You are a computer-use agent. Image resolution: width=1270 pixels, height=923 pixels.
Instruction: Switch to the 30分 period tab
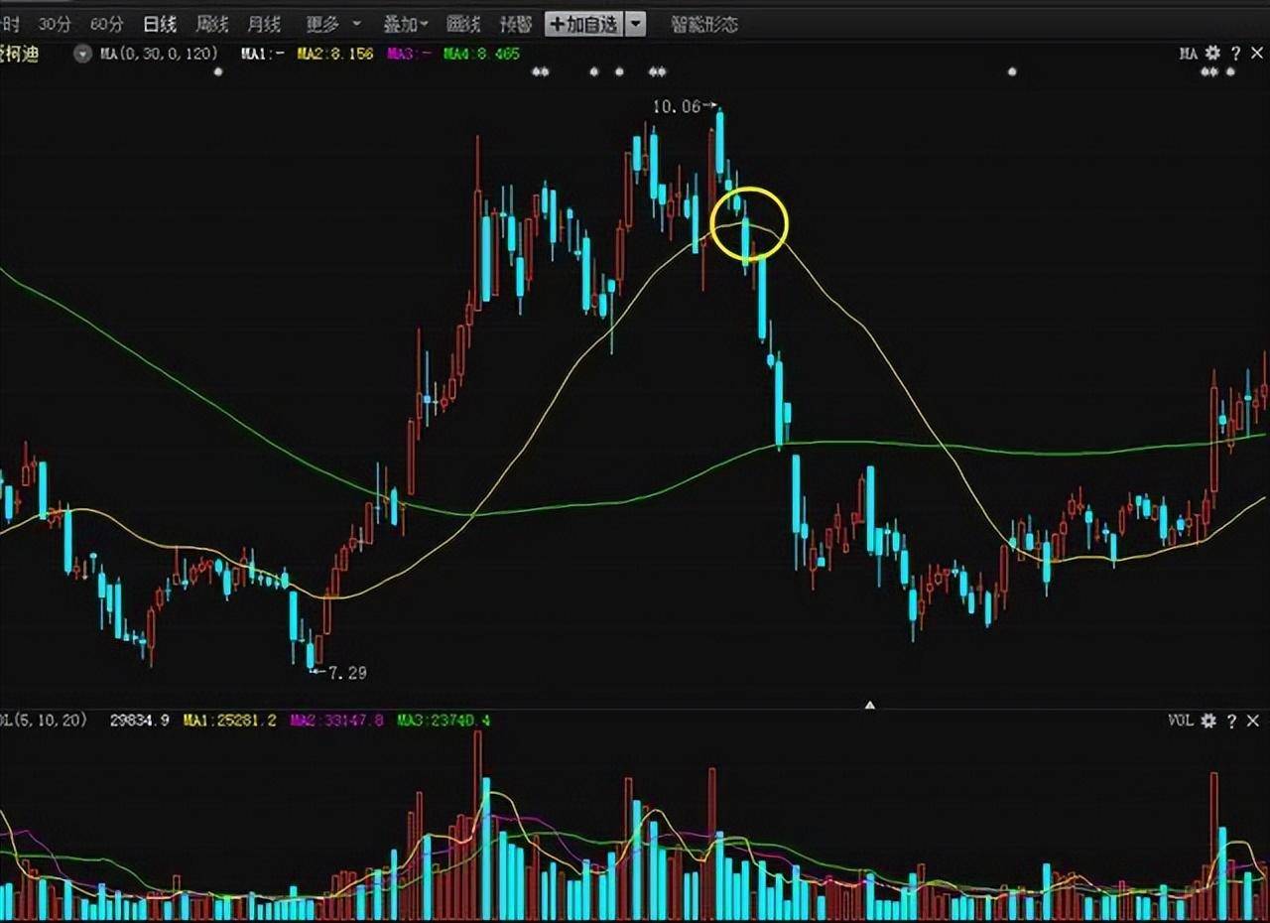pyautogui.click(x=56, y=24)
